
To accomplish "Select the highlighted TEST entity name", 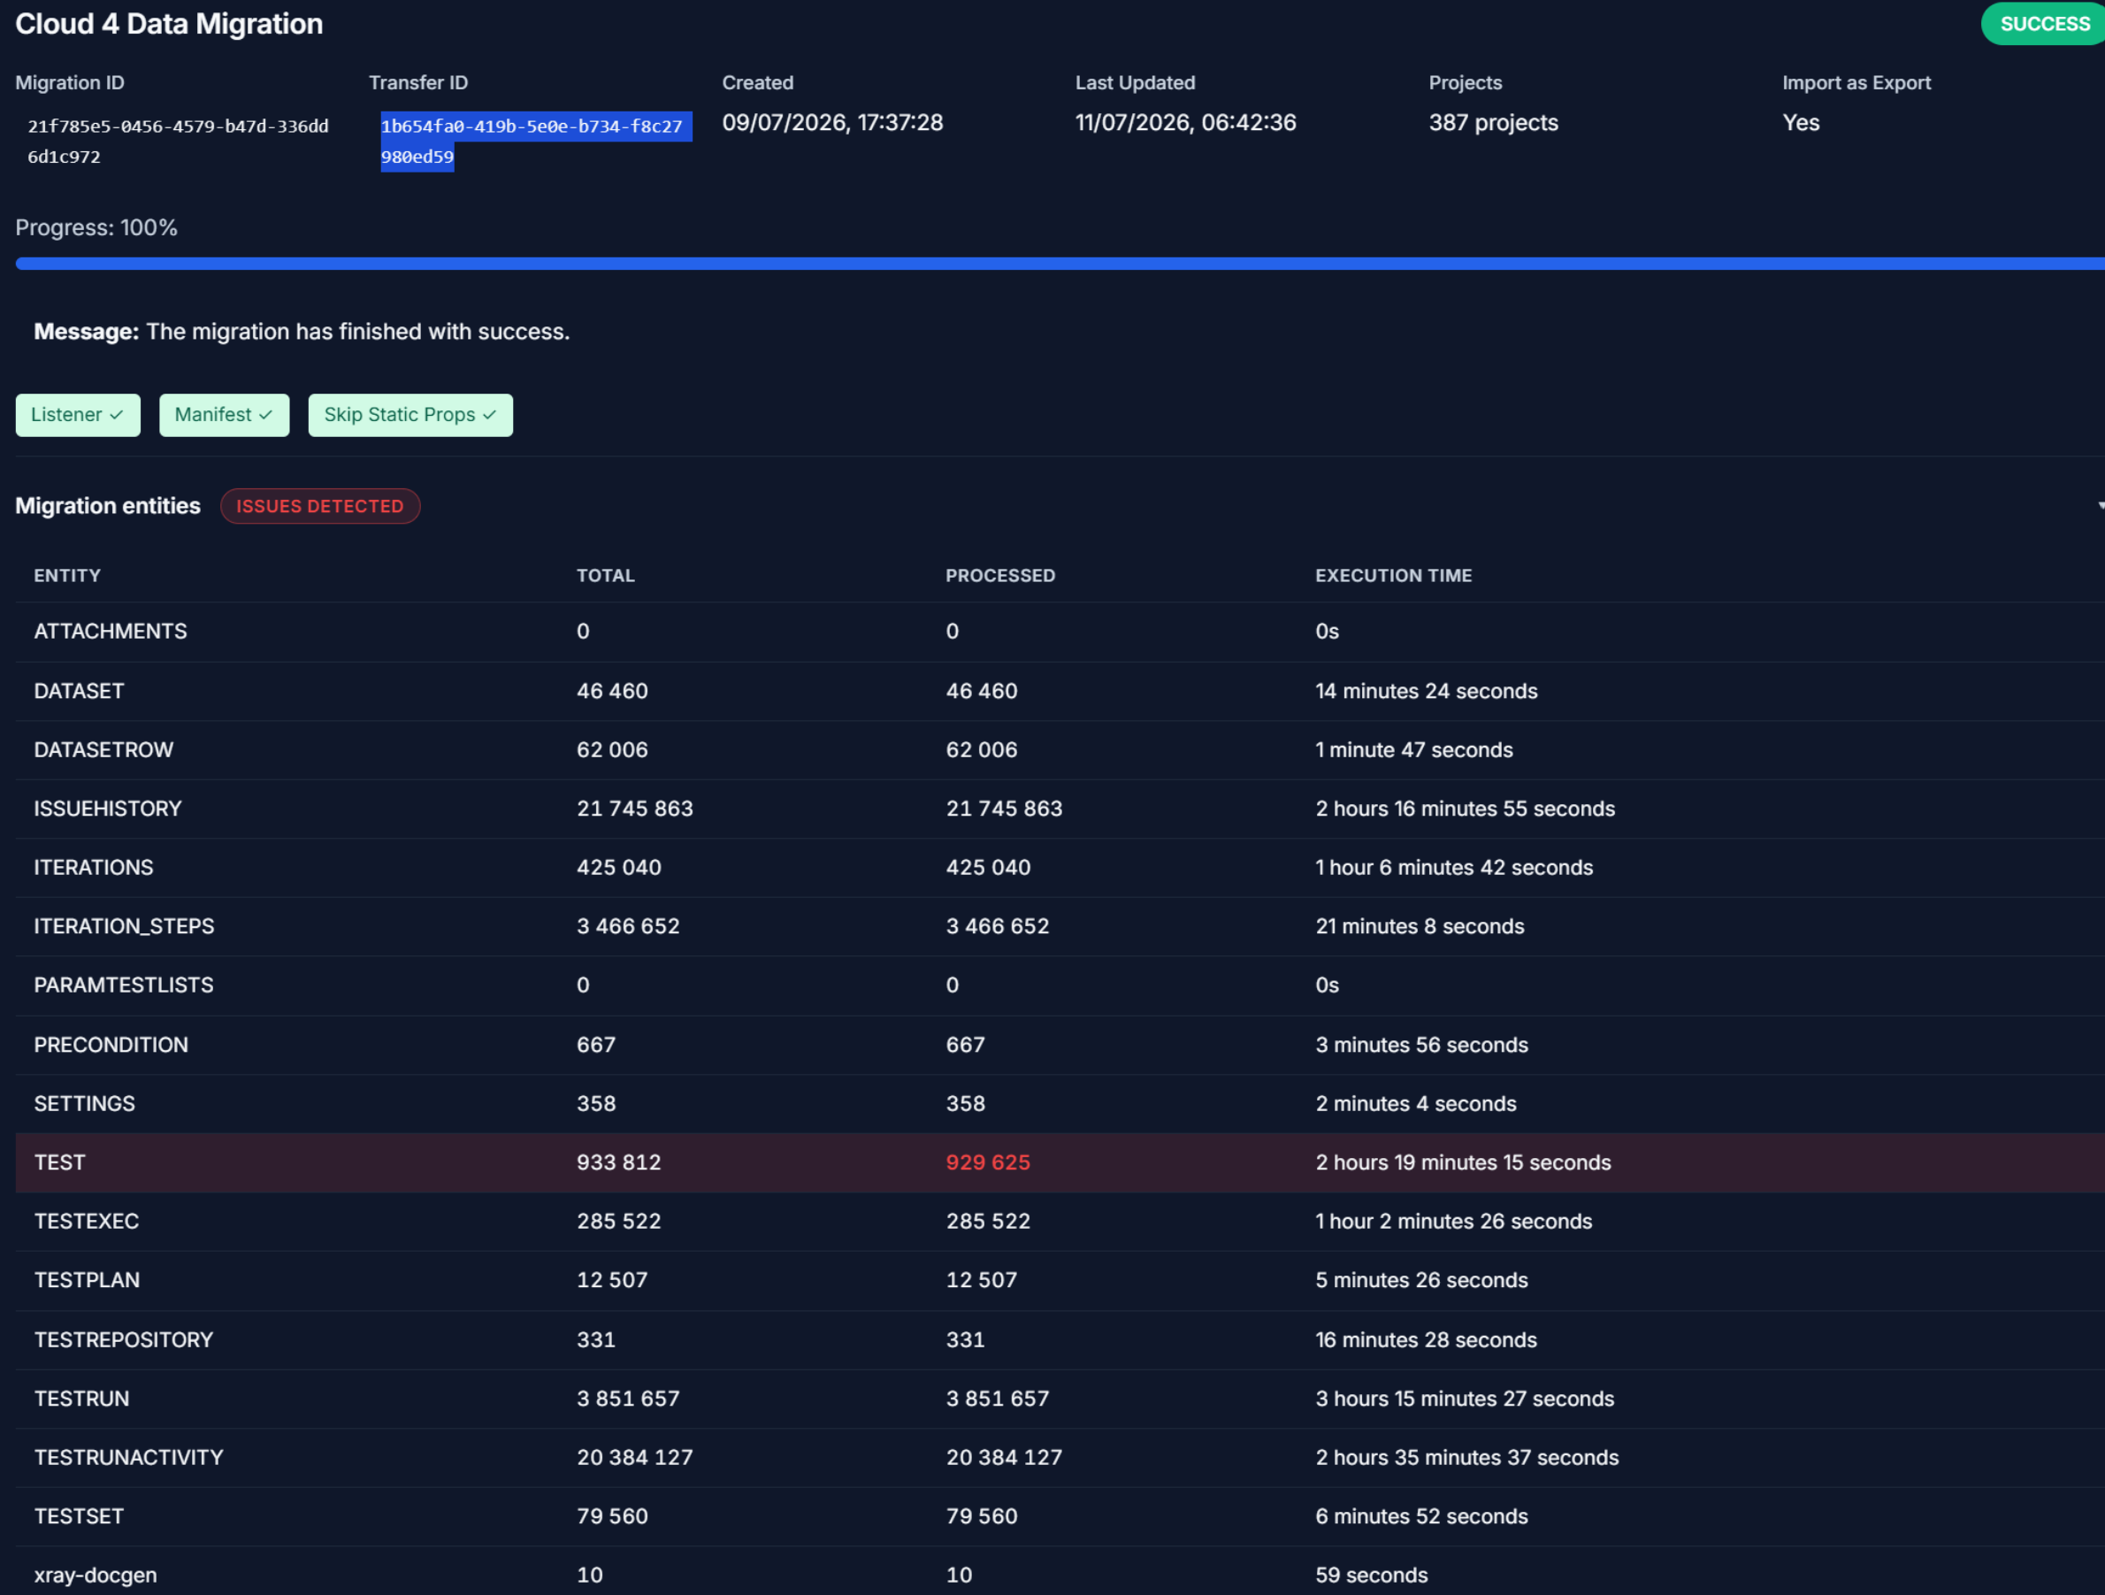I will [60, 1163].
